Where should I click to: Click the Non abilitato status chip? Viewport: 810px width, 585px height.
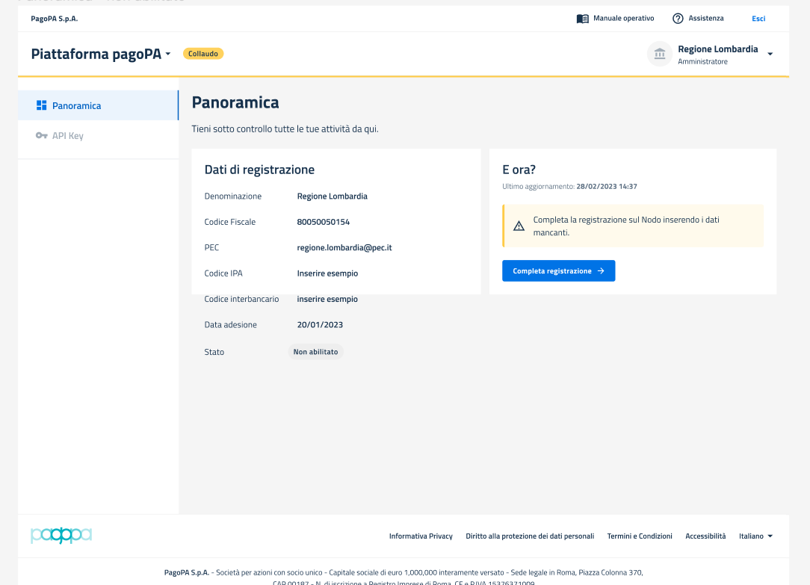pyautogui.click(x=315, y=352)
